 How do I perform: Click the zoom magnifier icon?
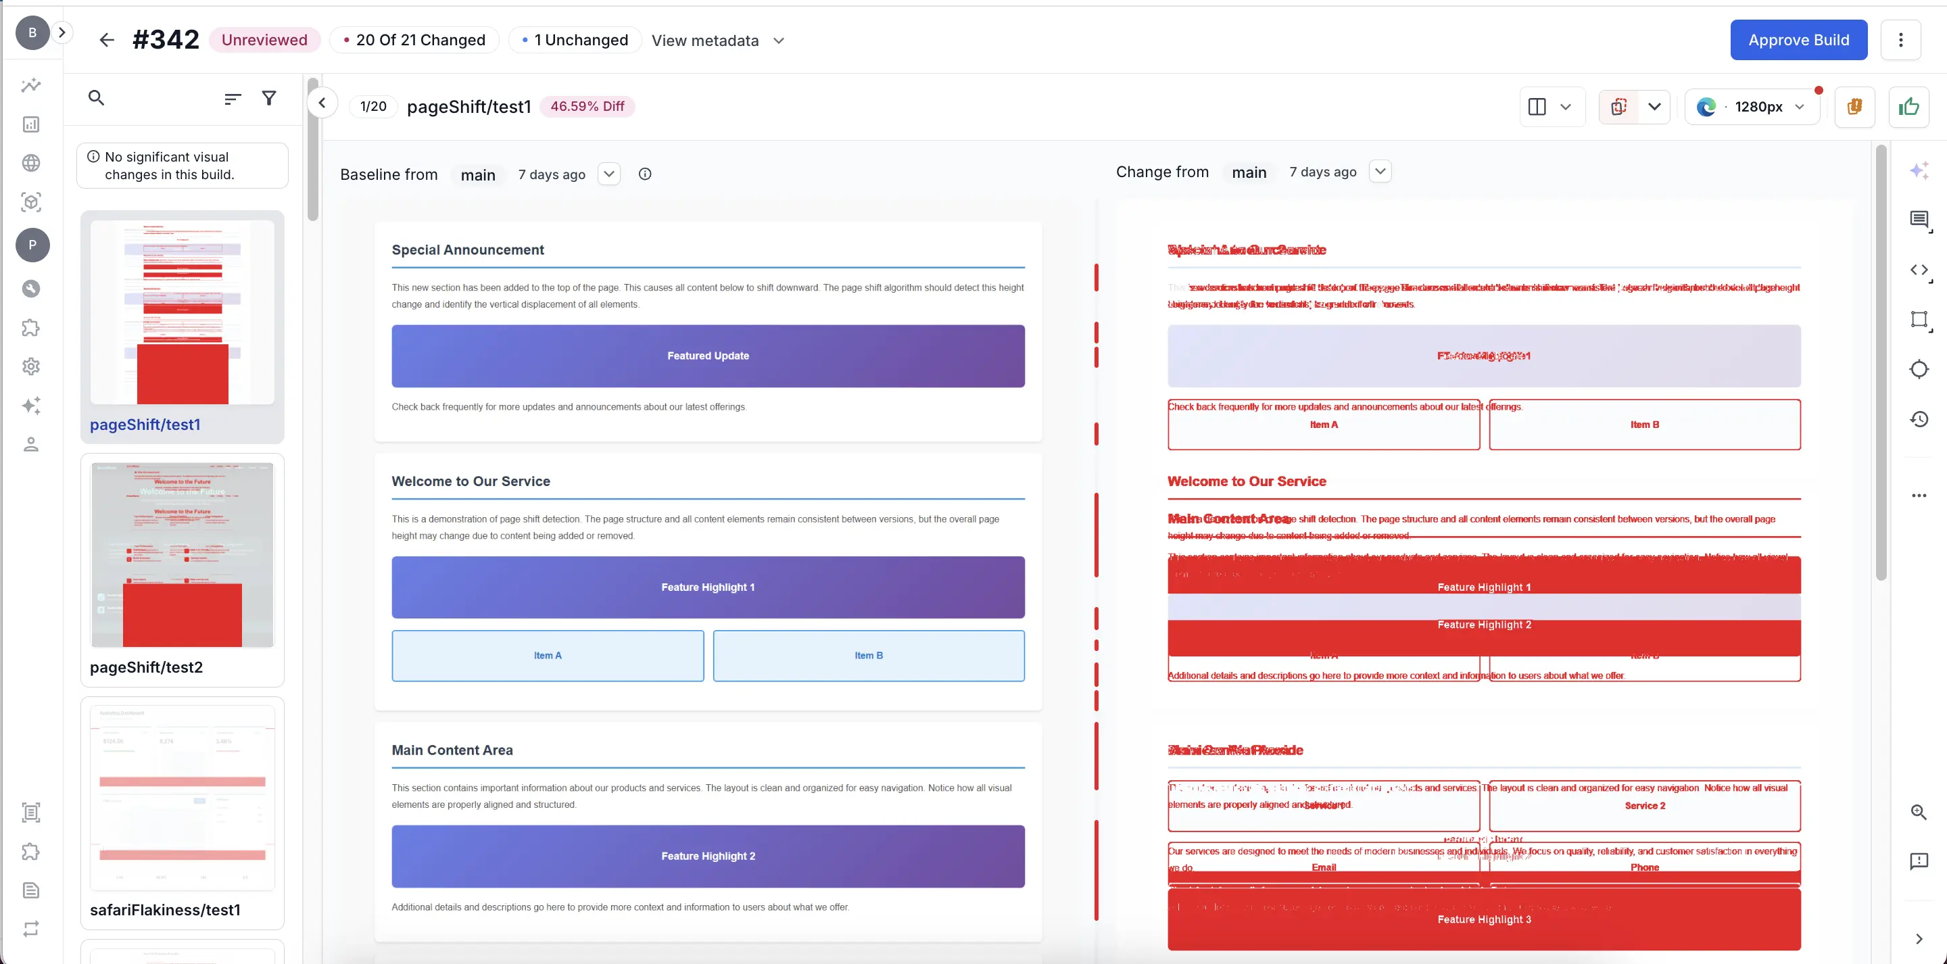point(1919,812)
